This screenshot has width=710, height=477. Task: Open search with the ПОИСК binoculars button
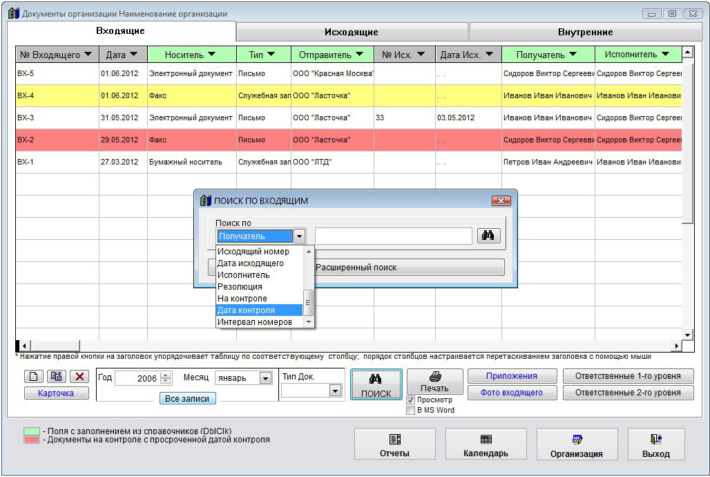(x=376, y=385)
